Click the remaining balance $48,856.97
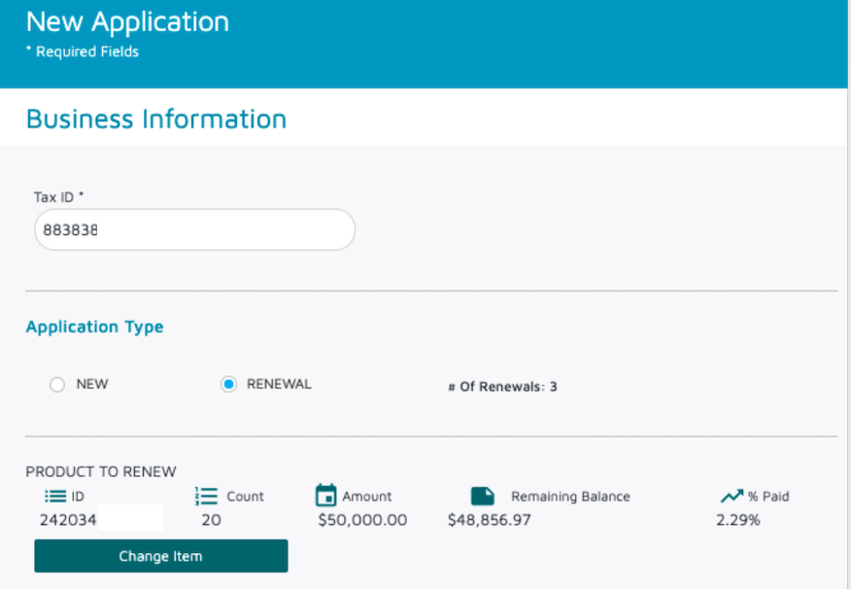 (490, 520)
